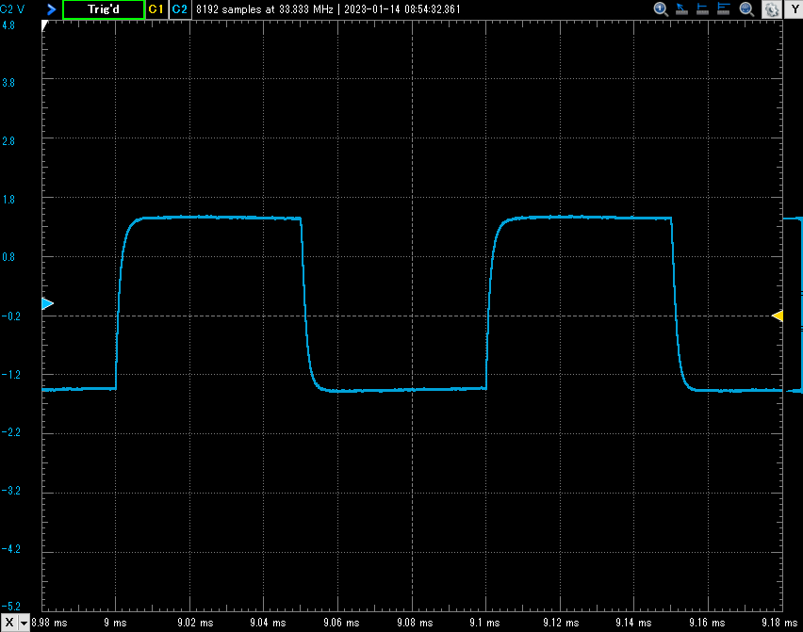The height and width of the screenshot is (632, 803).
Task: Click the 9.18 ms time axis label
Action: click(x=779, y=623)
